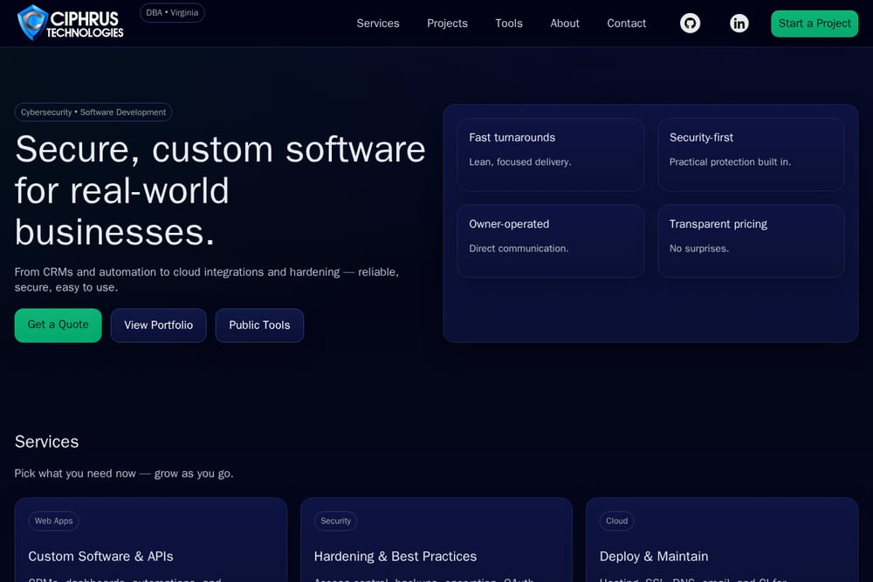873x582 pixels.
Task: Click the Ciphrus Technologies shield logo
Action: coord(31,23)
